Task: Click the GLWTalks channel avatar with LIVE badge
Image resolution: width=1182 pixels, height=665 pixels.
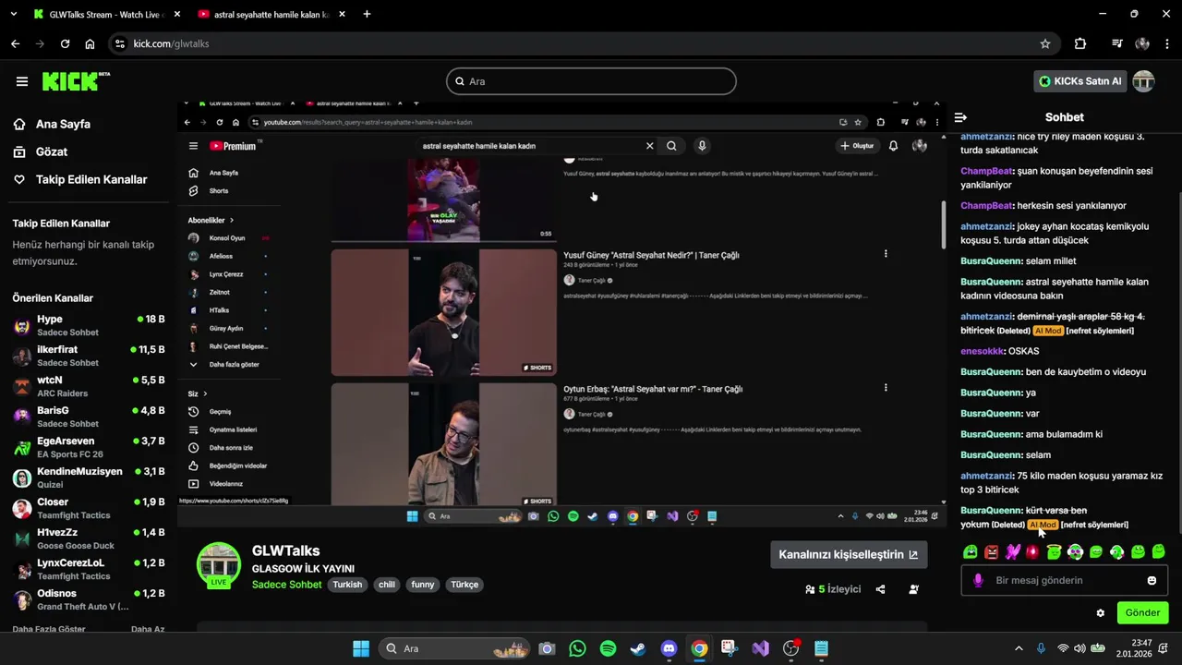Action: (x=219, y=565)
